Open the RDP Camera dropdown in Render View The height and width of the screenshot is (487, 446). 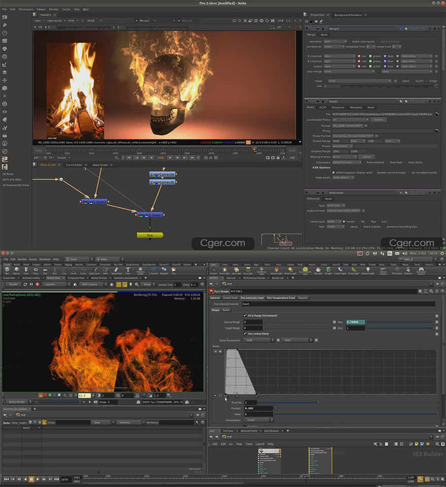click(93, 284)
